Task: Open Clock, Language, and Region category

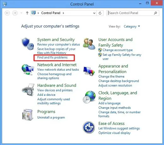Action: pos(118,96)
